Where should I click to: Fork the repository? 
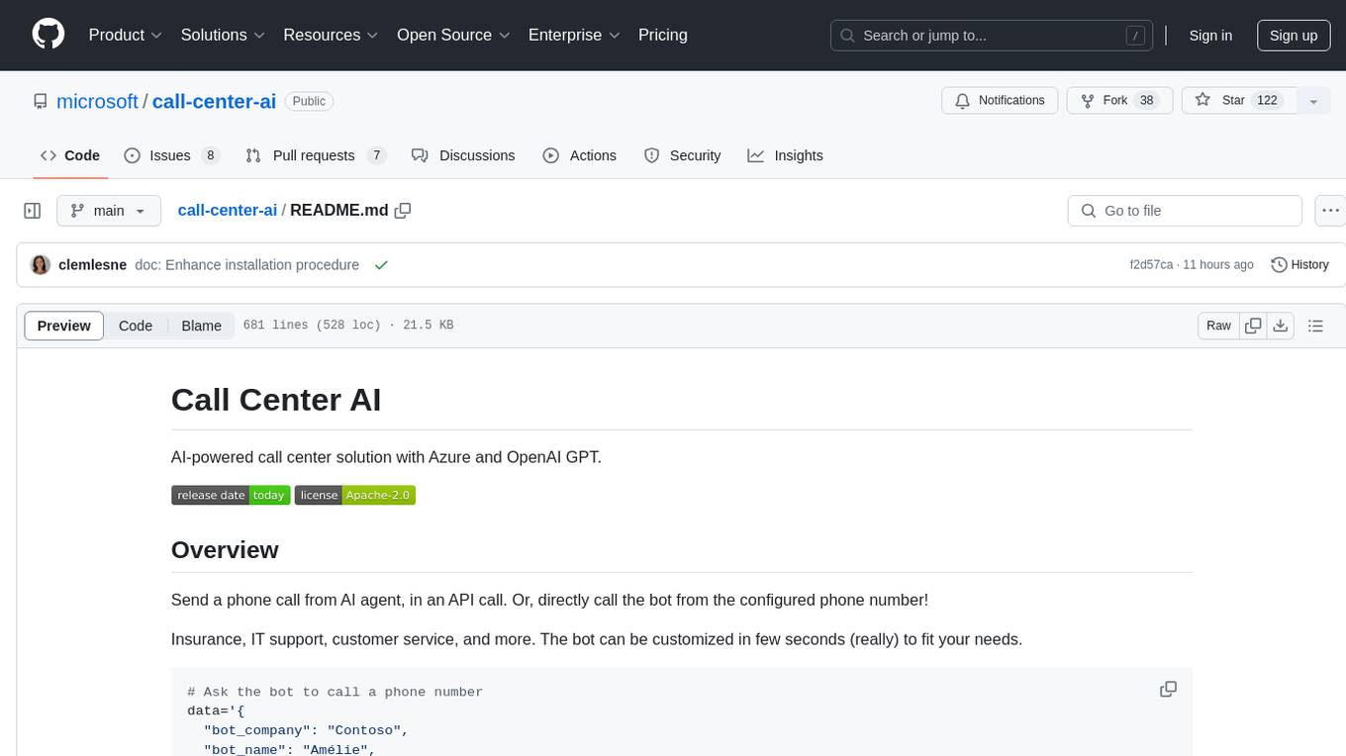(1119, 100)
